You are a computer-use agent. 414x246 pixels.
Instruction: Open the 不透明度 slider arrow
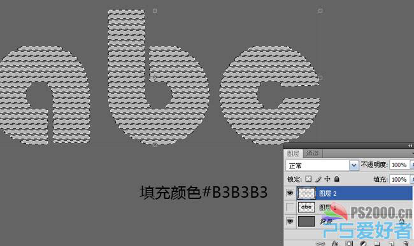pos(412,165)
